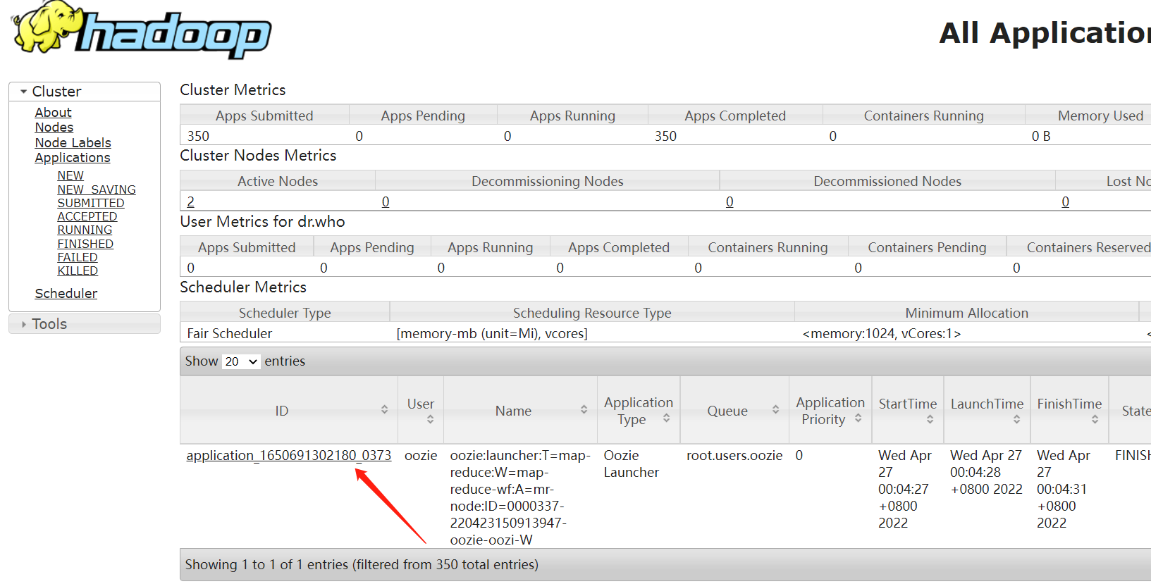
Task: Select the Fair Scheduler value
Action: coord(230,333)
